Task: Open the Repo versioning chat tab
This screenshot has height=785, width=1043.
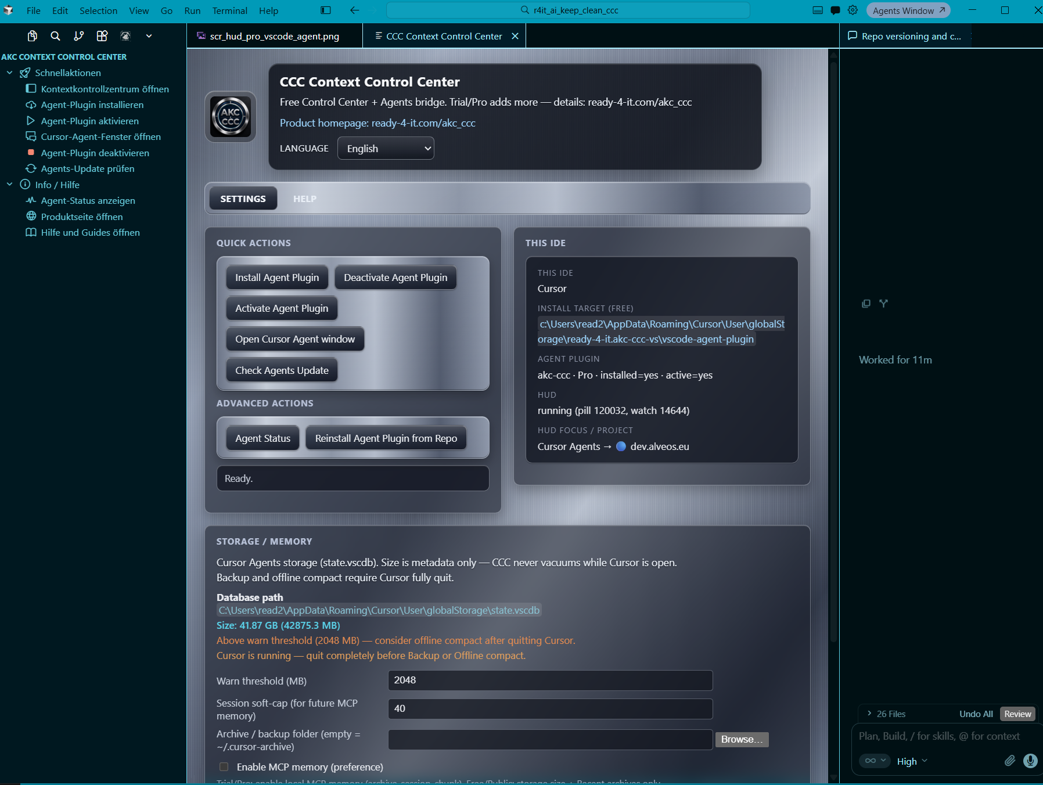Action: (x=905, y=36)
